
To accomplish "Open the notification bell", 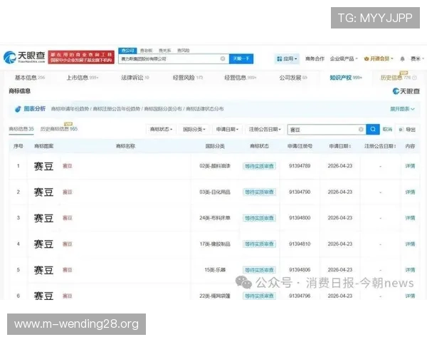I will (402, 58).
